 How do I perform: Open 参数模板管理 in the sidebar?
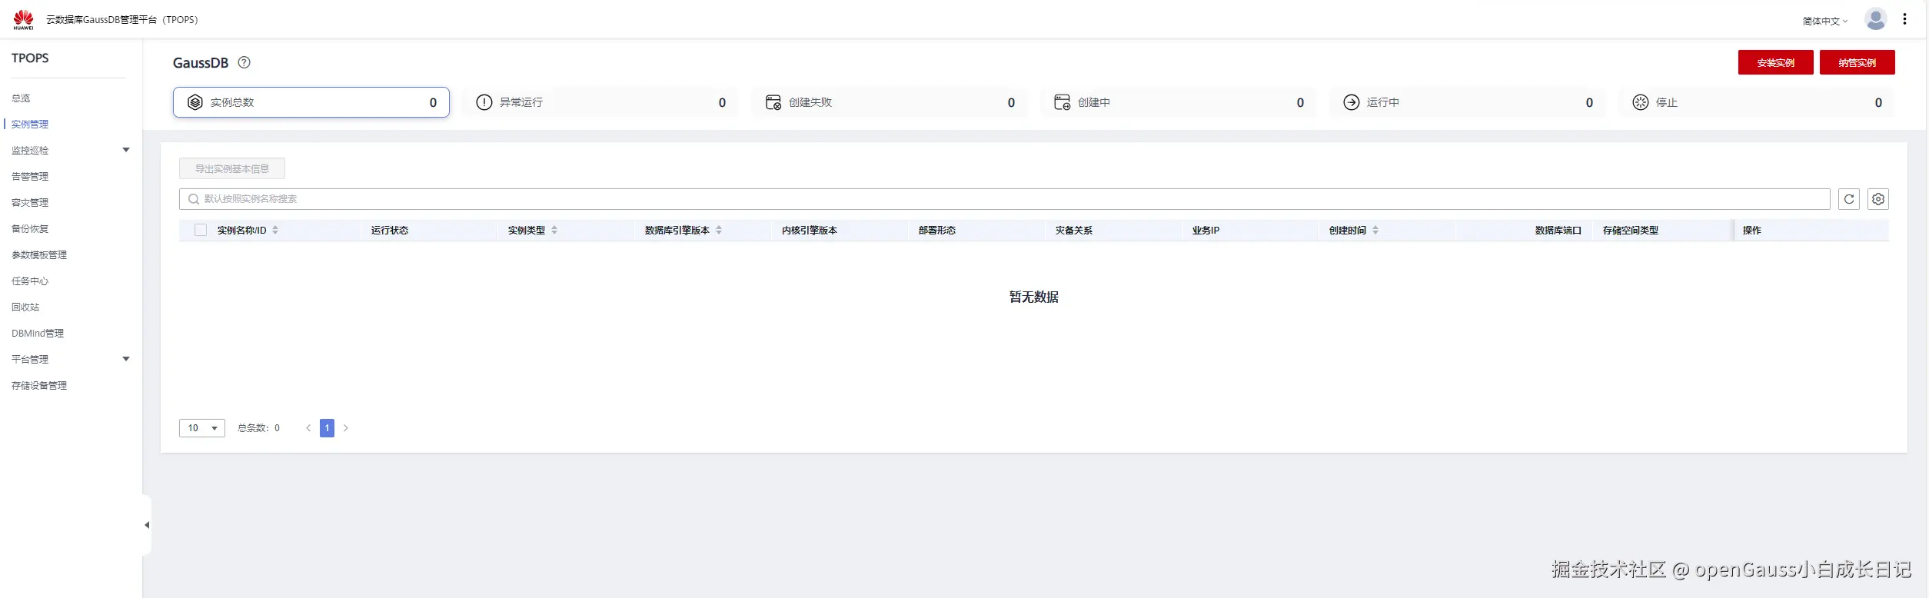coord(39,254)
